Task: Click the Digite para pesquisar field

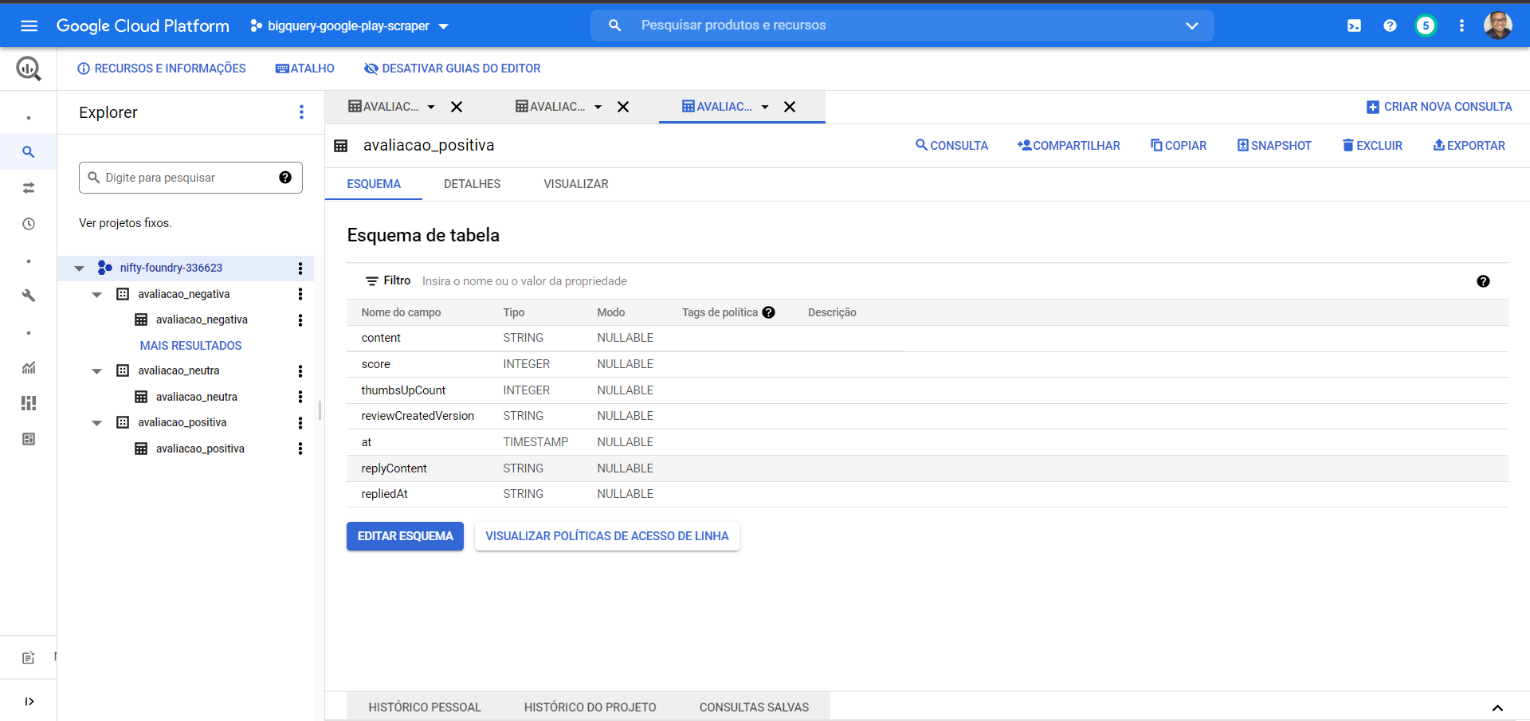Action: [190, 178]
